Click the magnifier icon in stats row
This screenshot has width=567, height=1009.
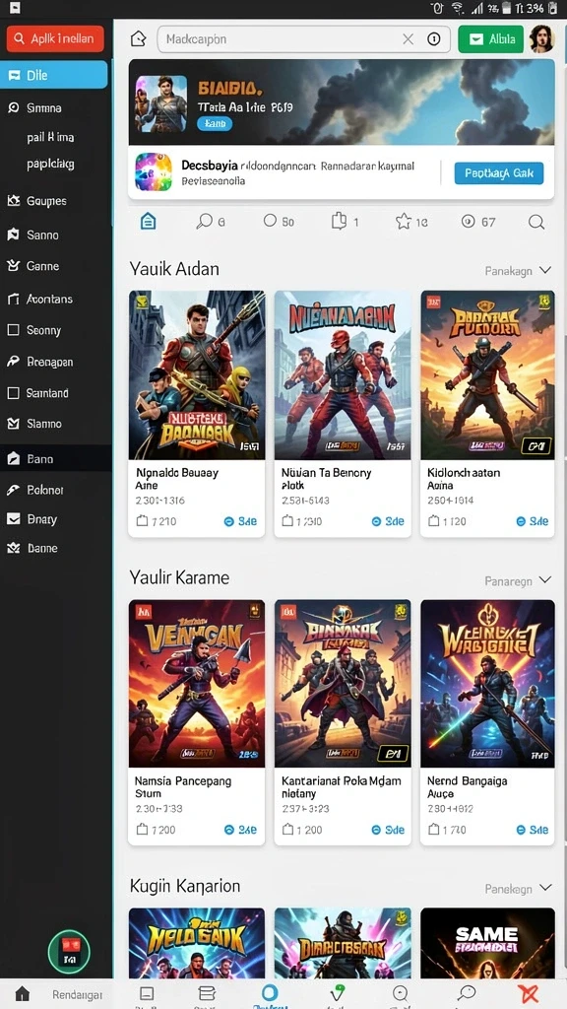pos(536,222)
